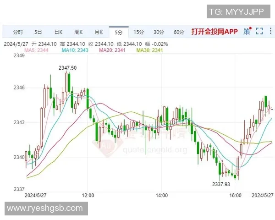
Task: Choose the 15分 interval tab
Action: (139, 32)
